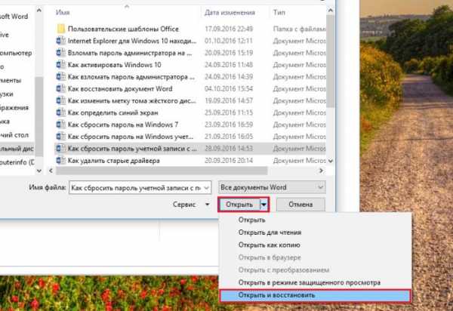The height and width of the screenshot is (311, 453).
Task: Open the Имя файла history dropdown arrow
Action: point(207,188)
